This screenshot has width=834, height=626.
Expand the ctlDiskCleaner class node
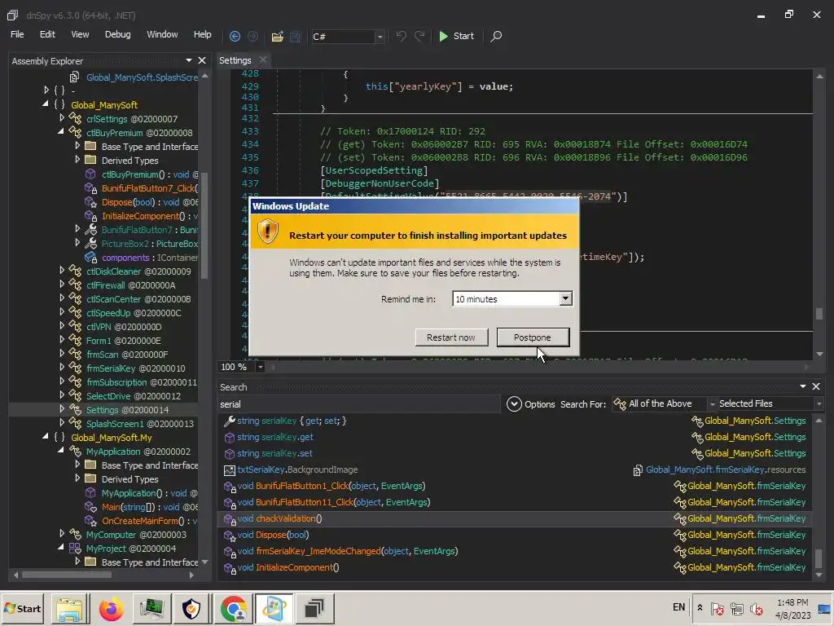click(62, 271)
